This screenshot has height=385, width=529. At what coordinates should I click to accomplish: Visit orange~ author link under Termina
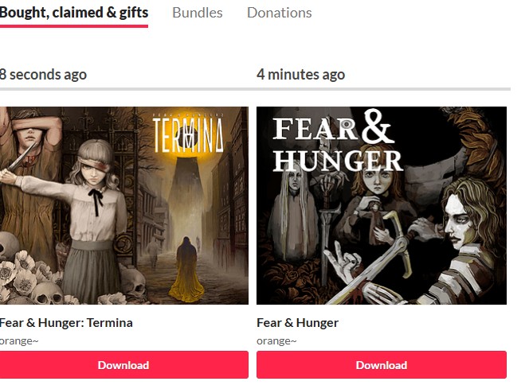(x=19, y=341)
